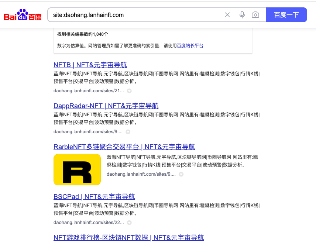Click the RarbleNFT result description snippet
The image size is (316, 244).
tap(182, 161)
